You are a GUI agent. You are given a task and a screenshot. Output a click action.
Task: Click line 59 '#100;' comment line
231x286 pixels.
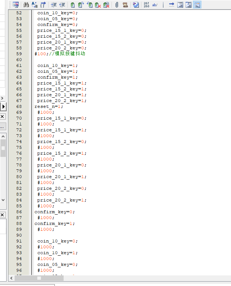coord(60,54)
